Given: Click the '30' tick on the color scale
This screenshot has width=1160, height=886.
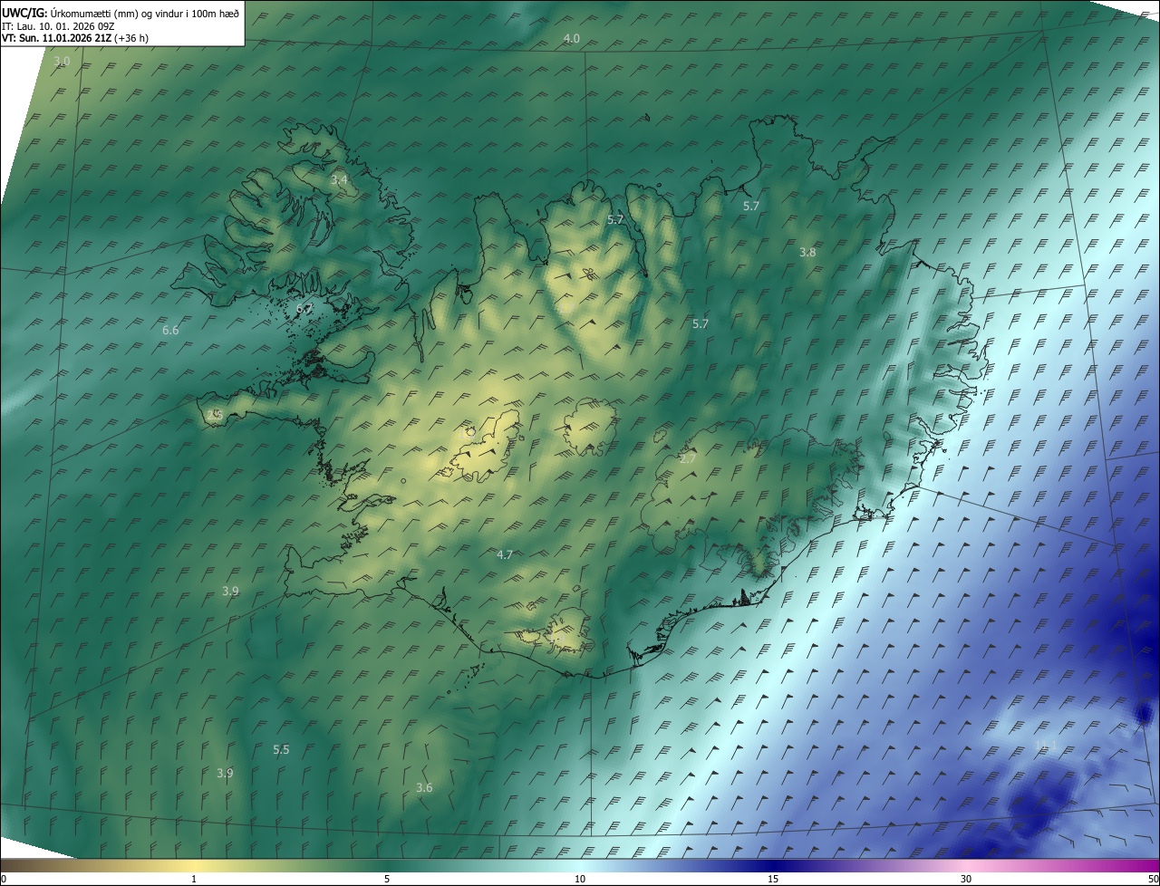Looking at the screenshot, I should pos(966,880).
